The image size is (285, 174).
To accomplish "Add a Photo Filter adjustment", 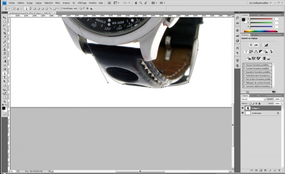I will coord(266,52).
